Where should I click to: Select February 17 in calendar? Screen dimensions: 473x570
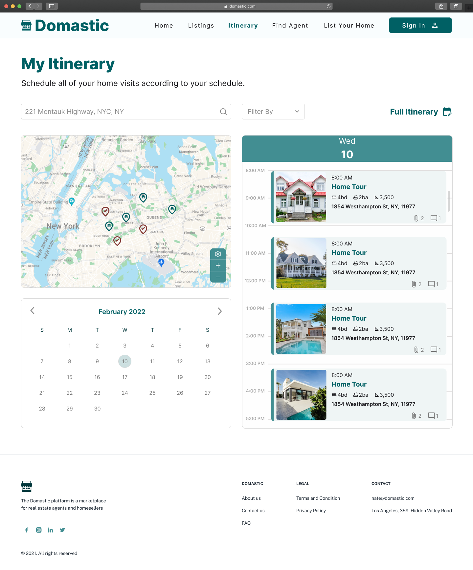pyautogui.click(x=125, y=377)
